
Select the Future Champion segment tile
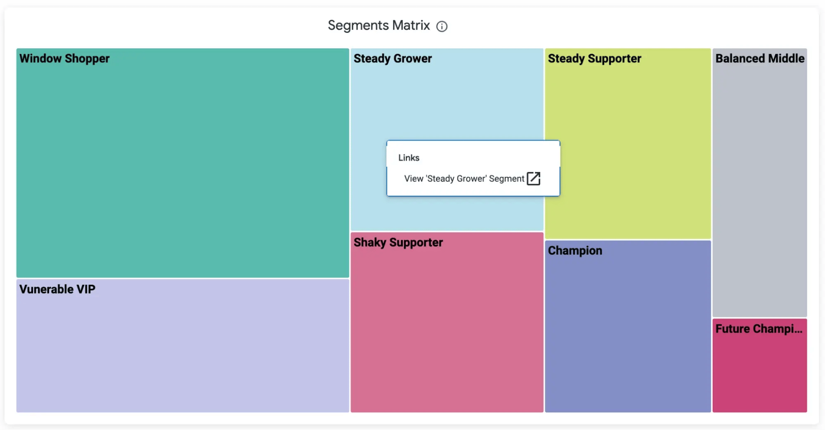click(x=759, y=367)
